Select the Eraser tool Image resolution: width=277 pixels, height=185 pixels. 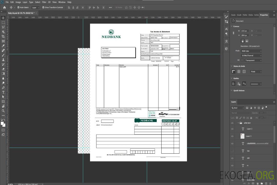[3, 69]
